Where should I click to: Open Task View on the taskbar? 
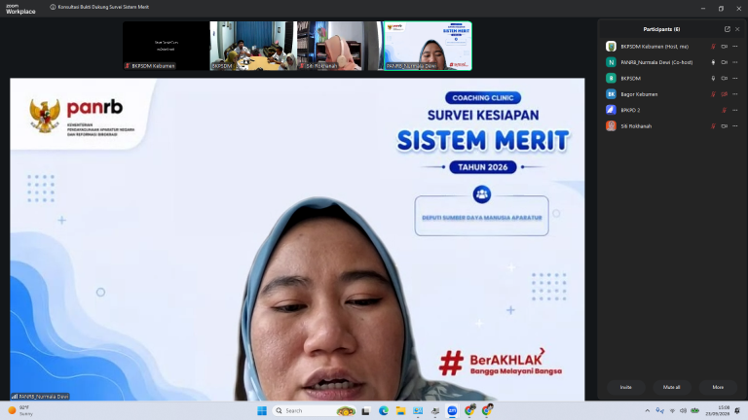pos(366,410)
